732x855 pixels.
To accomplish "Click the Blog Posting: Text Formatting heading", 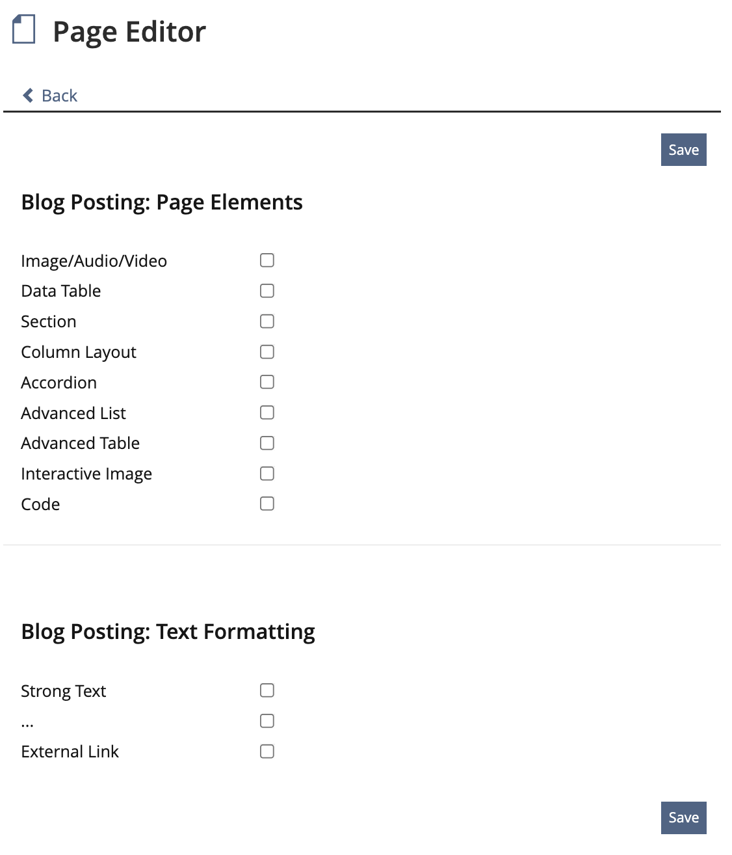I will [168, 632].
